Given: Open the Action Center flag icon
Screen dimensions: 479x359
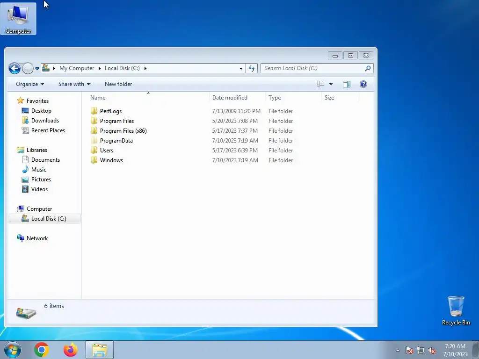Looking at the screenshot, I should coord(409,350).
